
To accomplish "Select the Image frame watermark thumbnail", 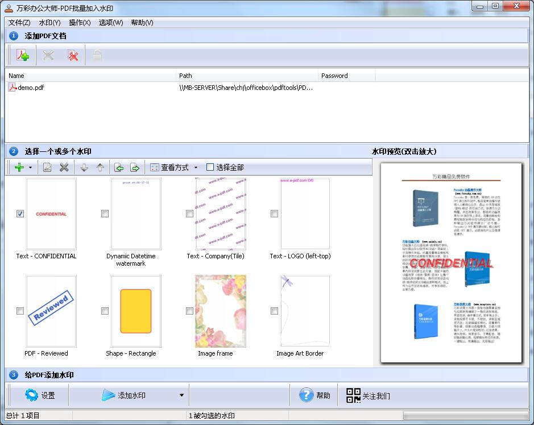I will (x=221, y=311).
